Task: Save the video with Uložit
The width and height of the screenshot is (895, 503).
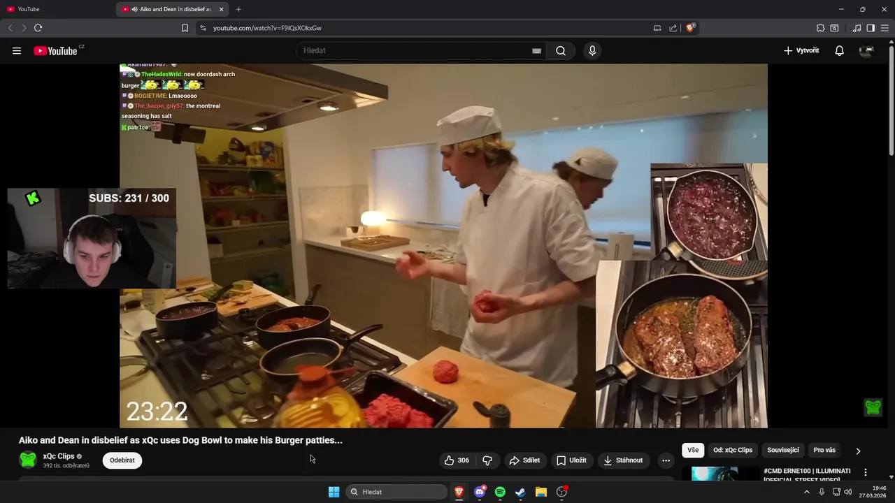Action: point(571,460)
